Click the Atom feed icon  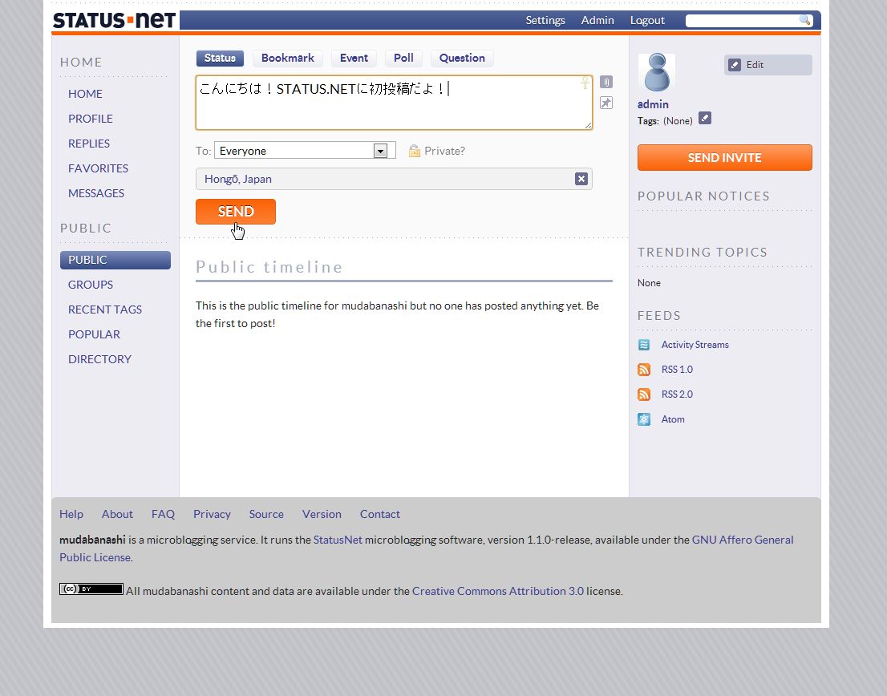tap(644, 419)
